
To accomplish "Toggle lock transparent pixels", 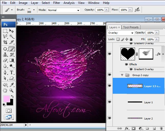I will coord(118,39).
